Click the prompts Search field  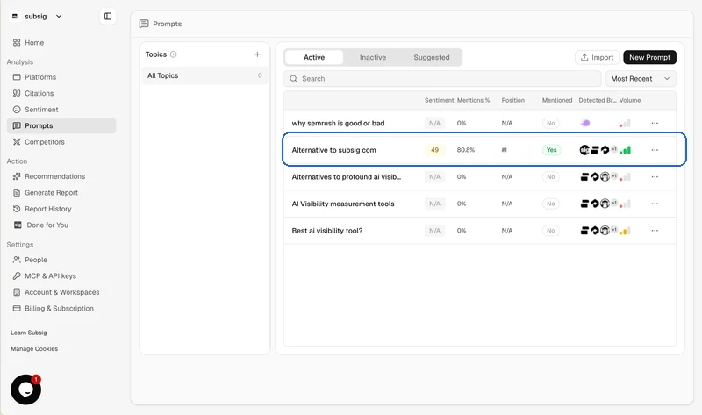[442, 79]
